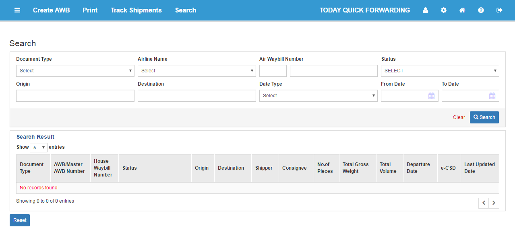
Task: Click the user profile icon
Action: (x=425, y=10)
